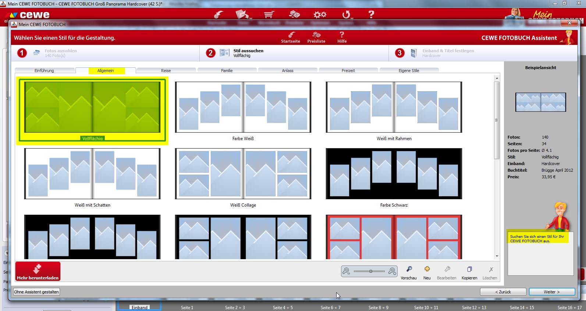The image size is (586, 311).
Task: Click the < Zurück button
Action: click(503, 292)
